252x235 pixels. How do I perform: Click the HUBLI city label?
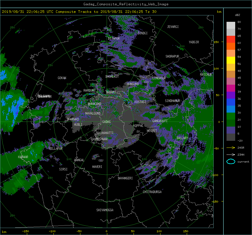[x=78, y=125]
